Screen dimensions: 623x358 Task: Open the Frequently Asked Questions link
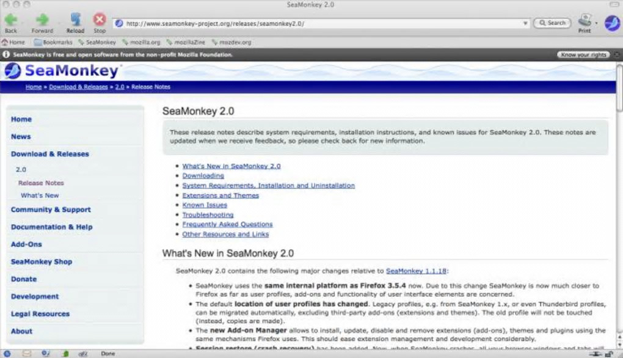(227, 224)
